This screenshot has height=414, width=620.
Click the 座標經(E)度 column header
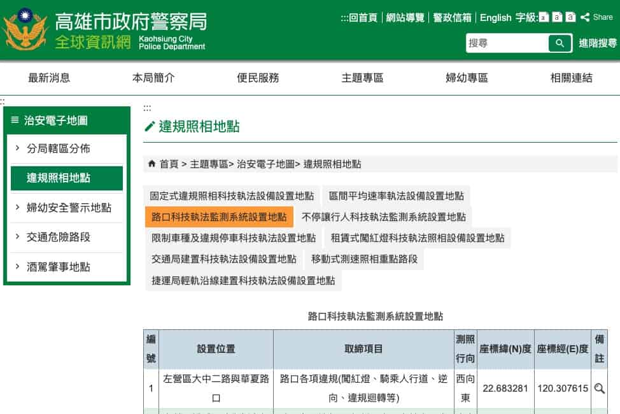[x=562, y=349]
